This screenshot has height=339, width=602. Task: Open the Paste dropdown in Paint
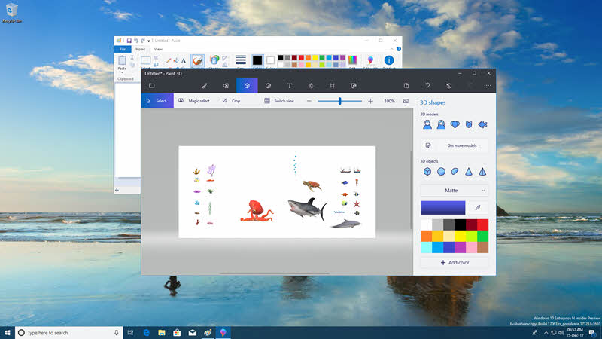[122, 70]
